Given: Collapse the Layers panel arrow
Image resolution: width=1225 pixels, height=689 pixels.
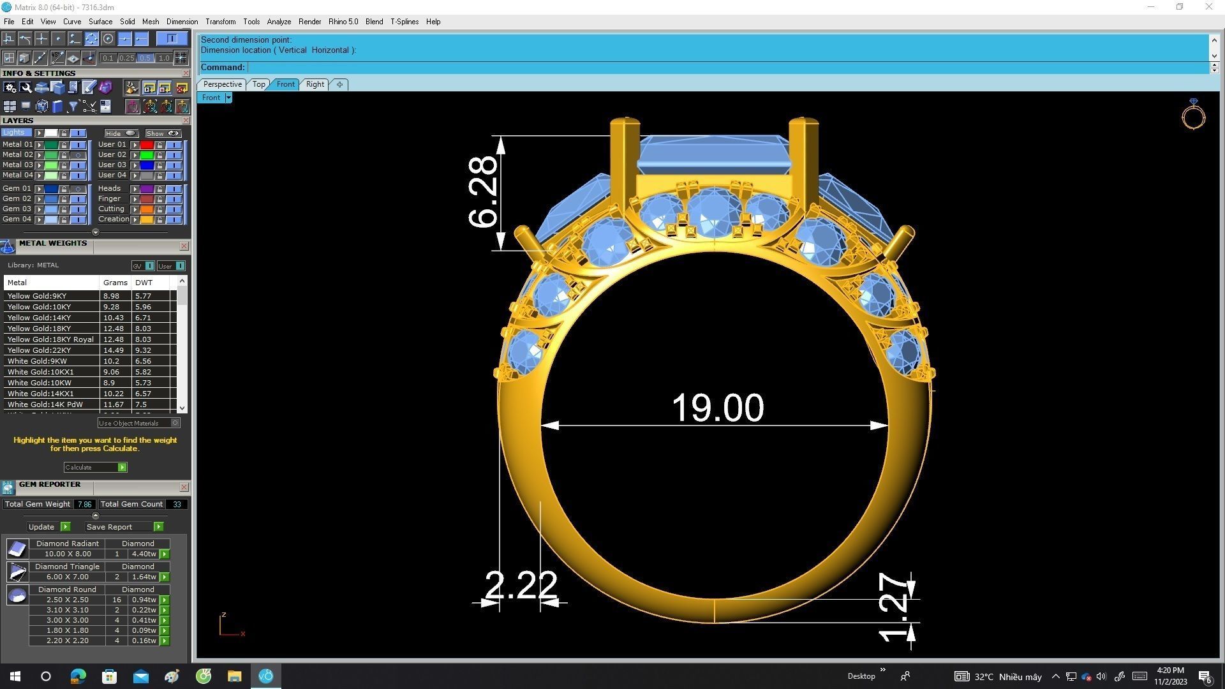Looking at the screenshot, I should pyautogui.click(x=96, y=232).
